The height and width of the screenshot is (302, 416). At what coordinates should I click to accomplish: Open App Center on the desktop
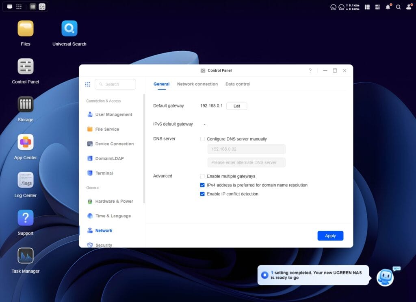point(25,142)
